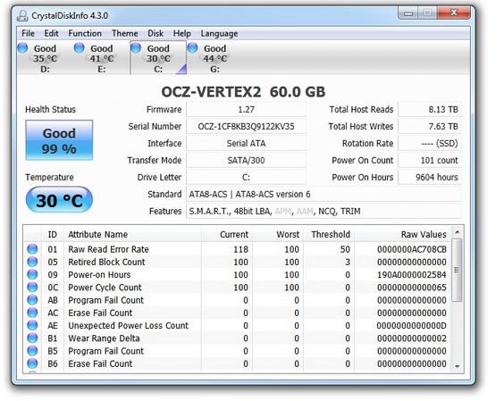Click status orb for AB Program Fail Count
The image size is (504, 401).
tap(32, 300)
